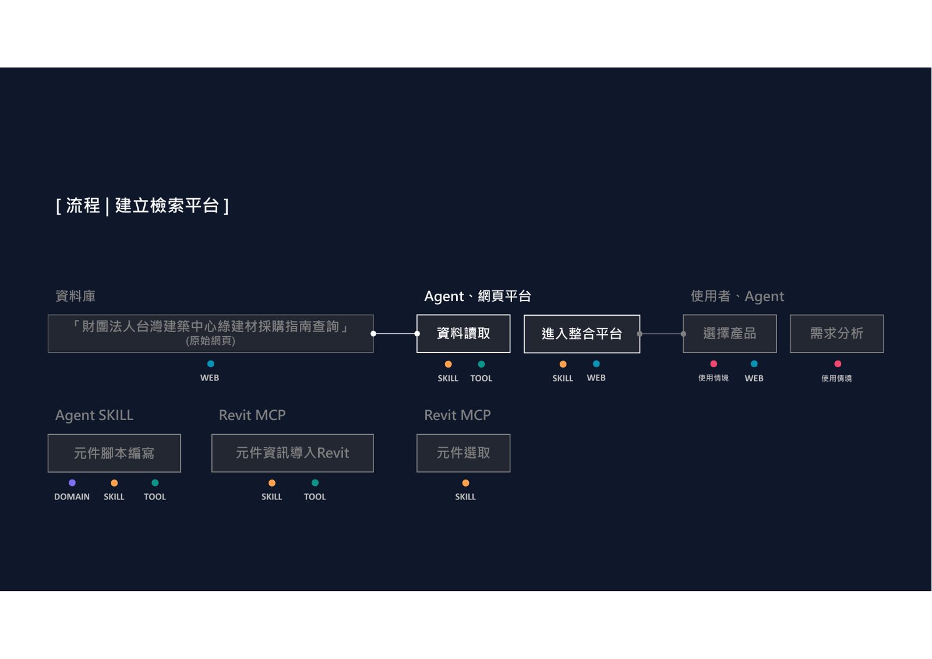Click the 使用情境 label under 需求分析

coord(836,378)
